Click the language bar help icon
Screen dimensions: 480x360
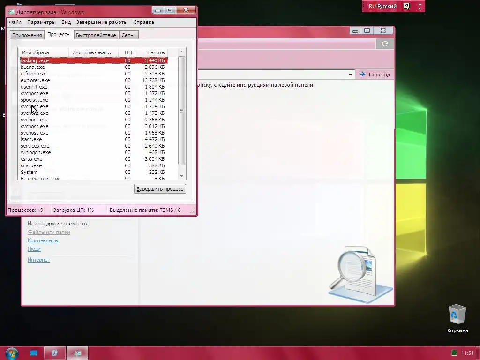[406, 6]
